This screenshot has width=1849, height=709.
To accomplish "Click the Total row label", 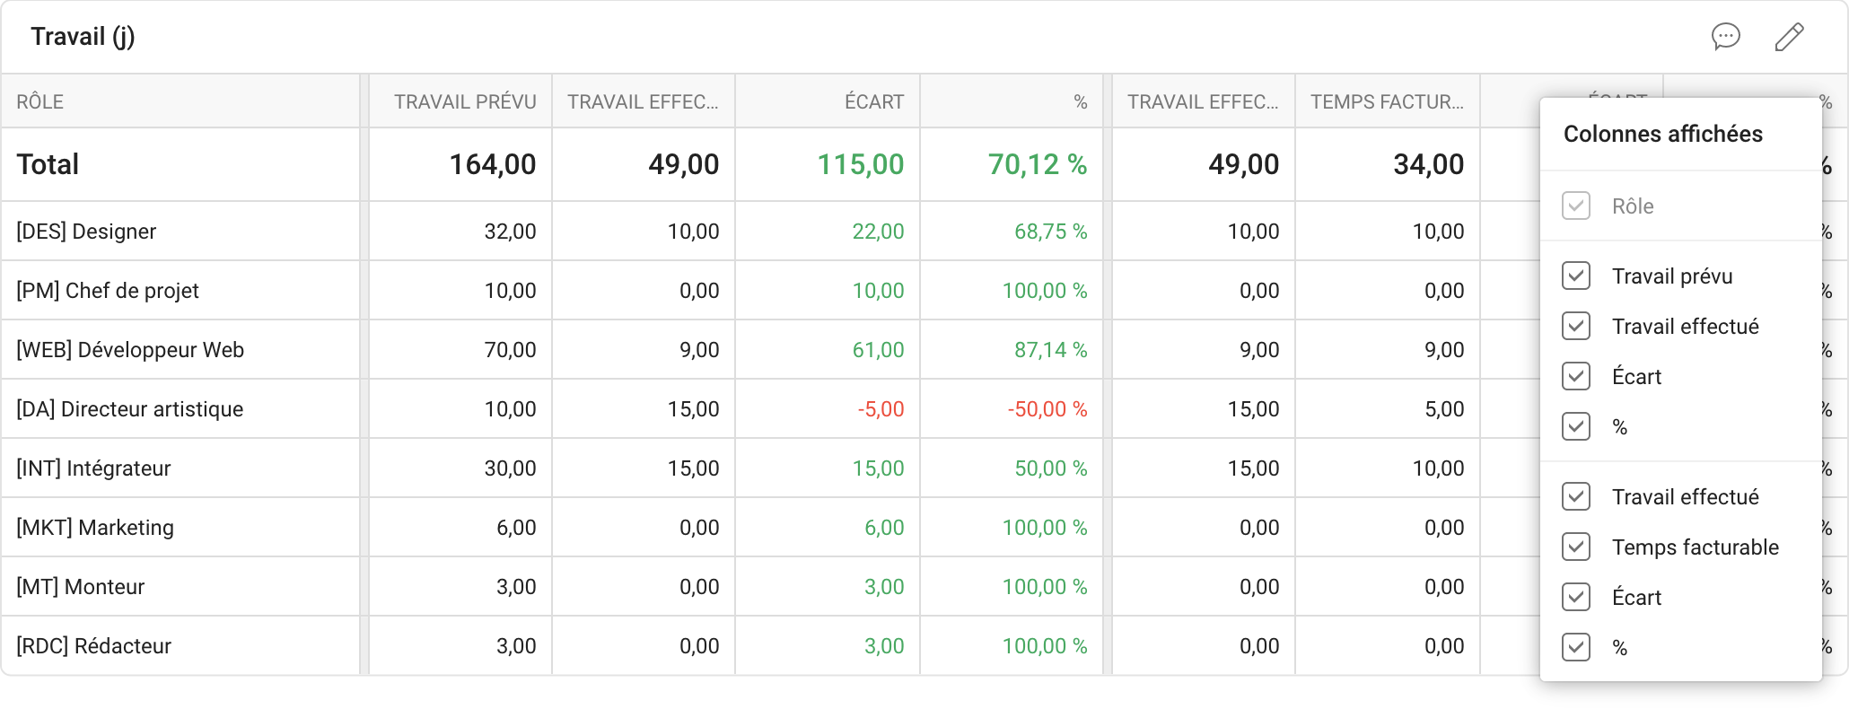I will pos(48,164).
